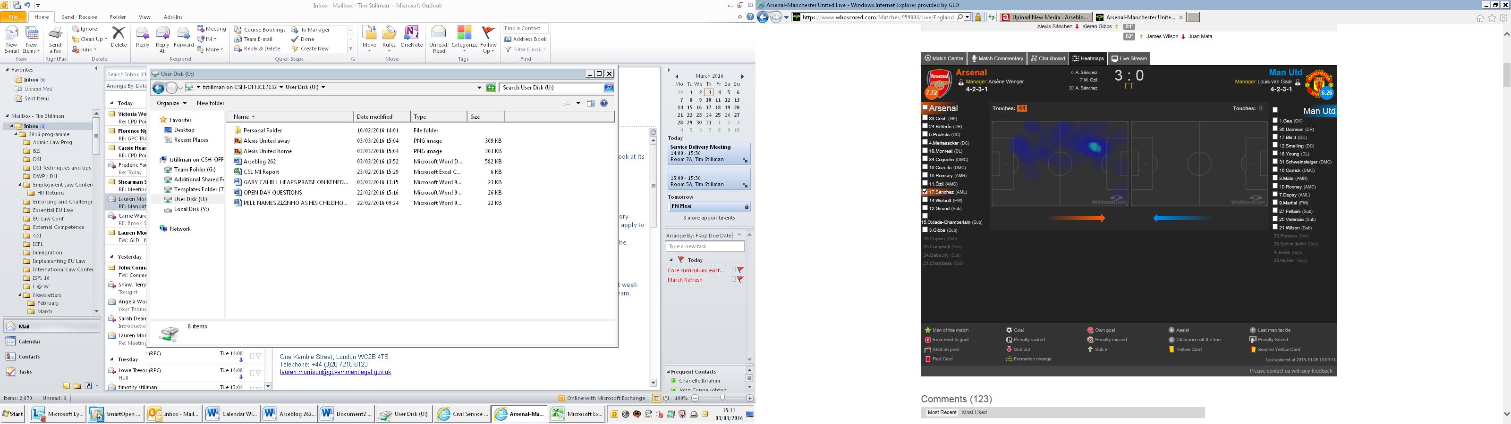Reply to the selected Outlook email
Image resolution: width=1511 pixels, height=424 pixels.
[x=142, y=37]
